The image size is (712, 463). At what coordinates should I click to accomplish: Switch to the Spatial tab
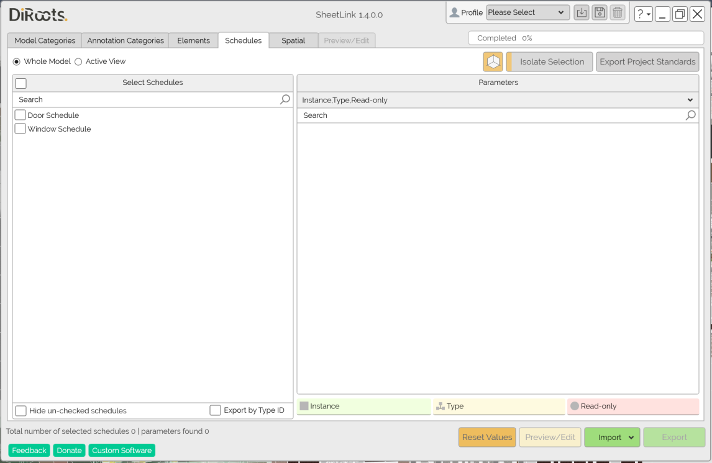coord(293,40)
